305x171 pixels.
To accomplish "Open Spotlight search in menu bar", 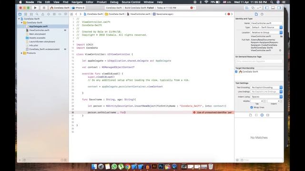I will point(272,2).
